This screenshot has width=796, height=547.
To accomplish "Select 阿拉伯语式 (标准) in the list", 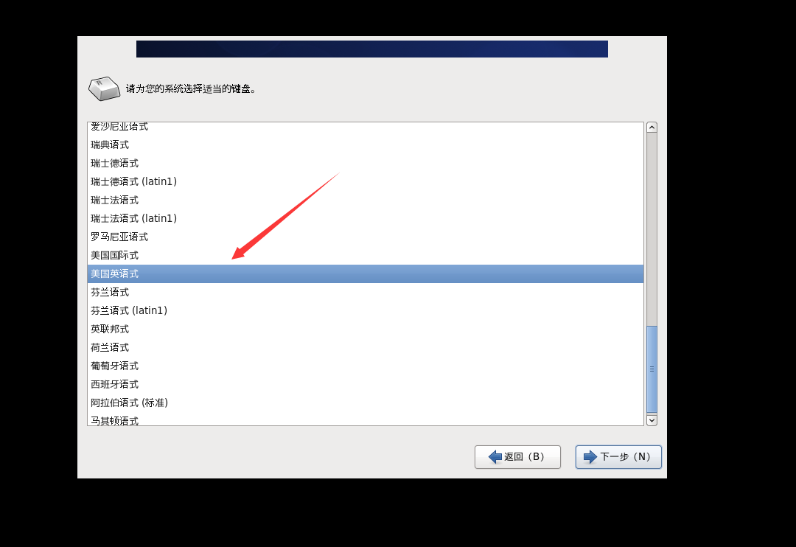I will [x=366, y=403].
